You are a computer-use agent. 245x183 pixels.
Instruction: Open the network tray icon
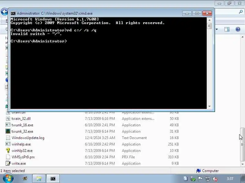208,179
